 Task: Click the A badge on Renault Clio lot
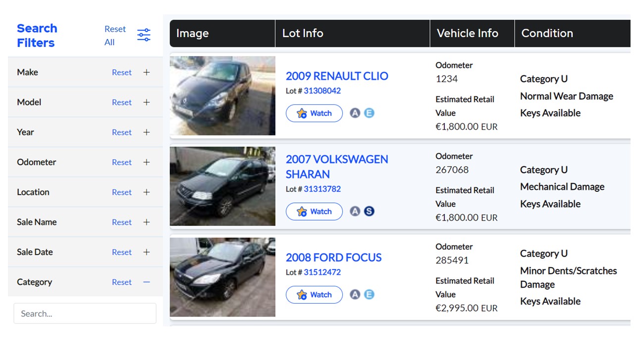pos(355,113)
